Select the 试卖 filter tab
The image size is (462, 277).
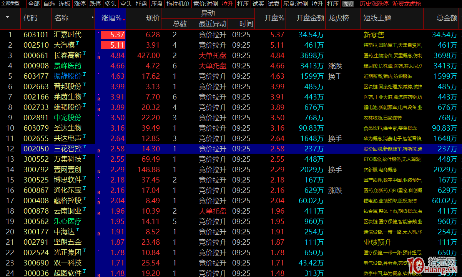click(274, 4)
